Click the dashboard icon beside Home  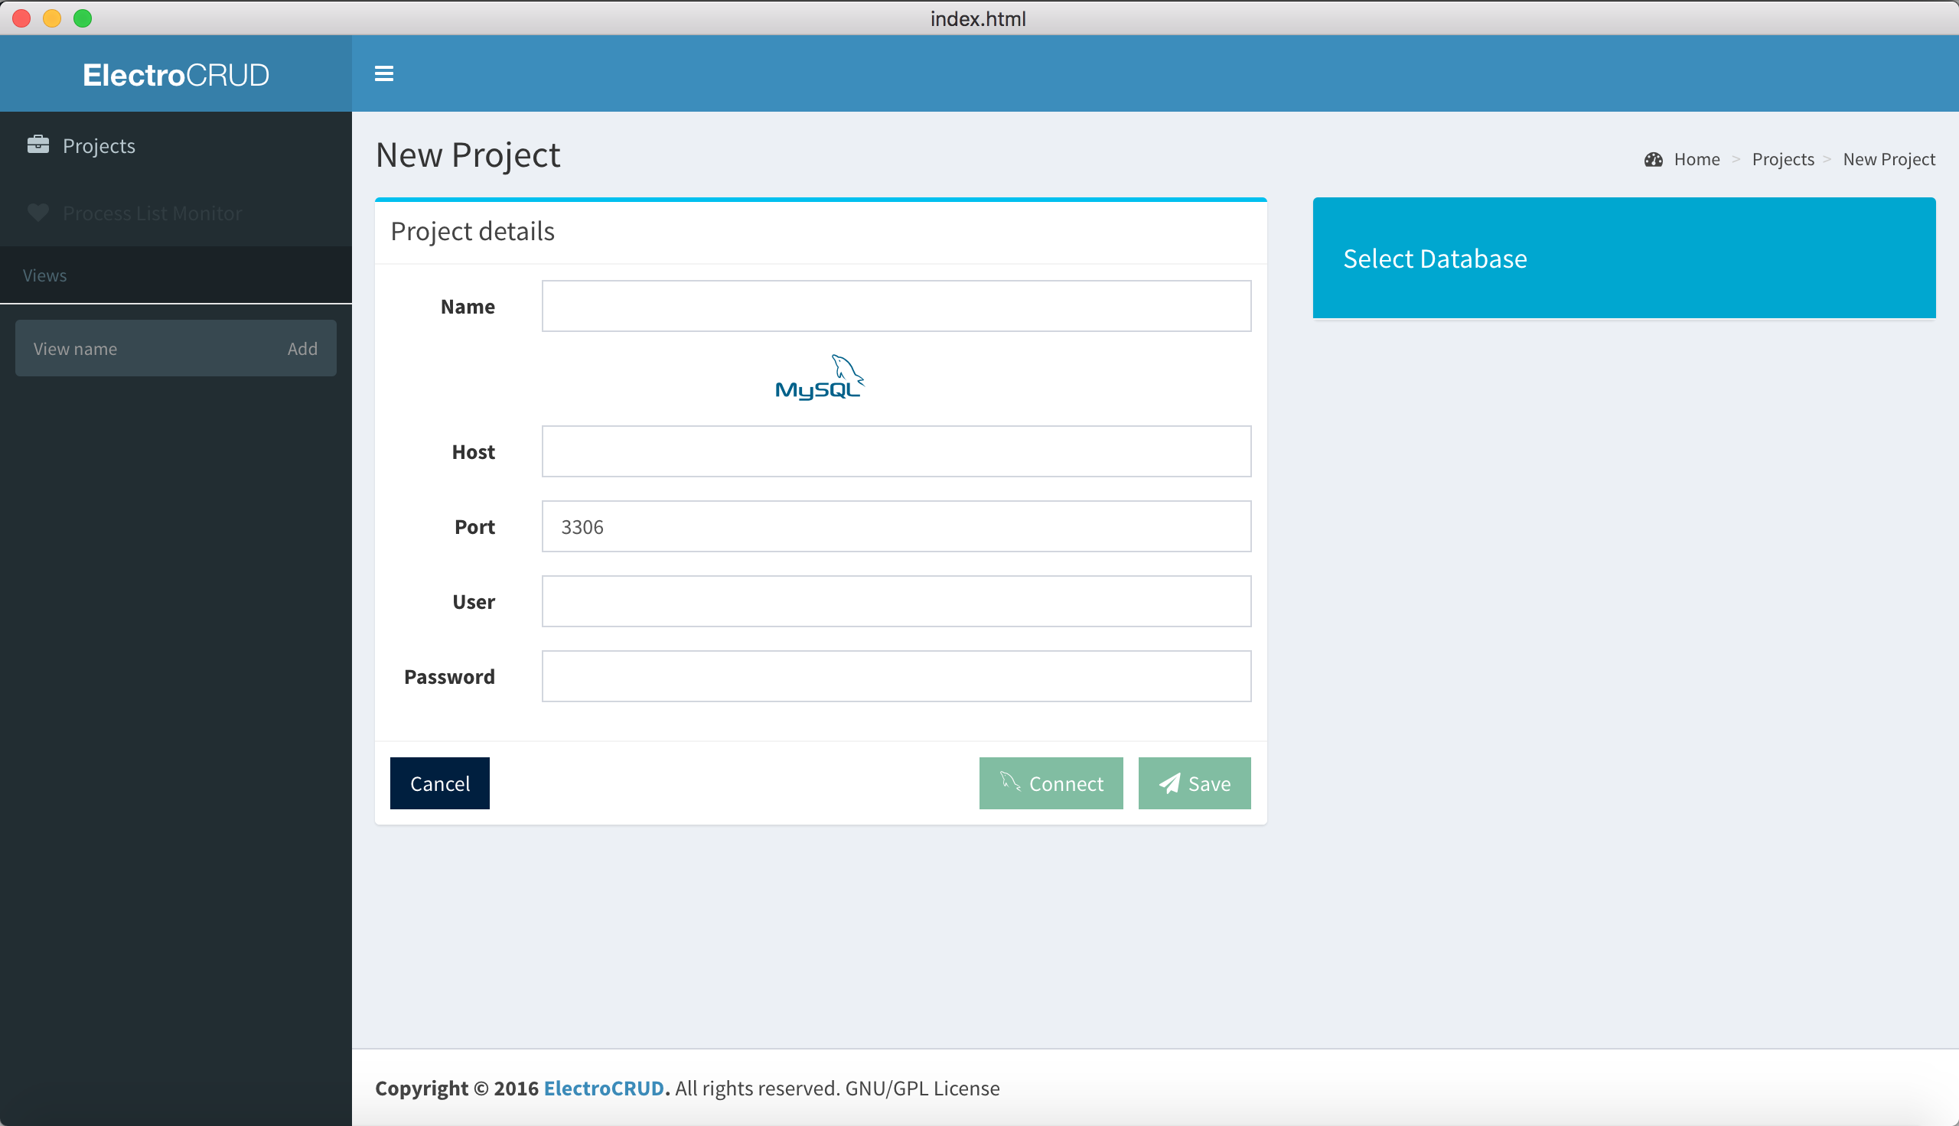(1653, 159)
